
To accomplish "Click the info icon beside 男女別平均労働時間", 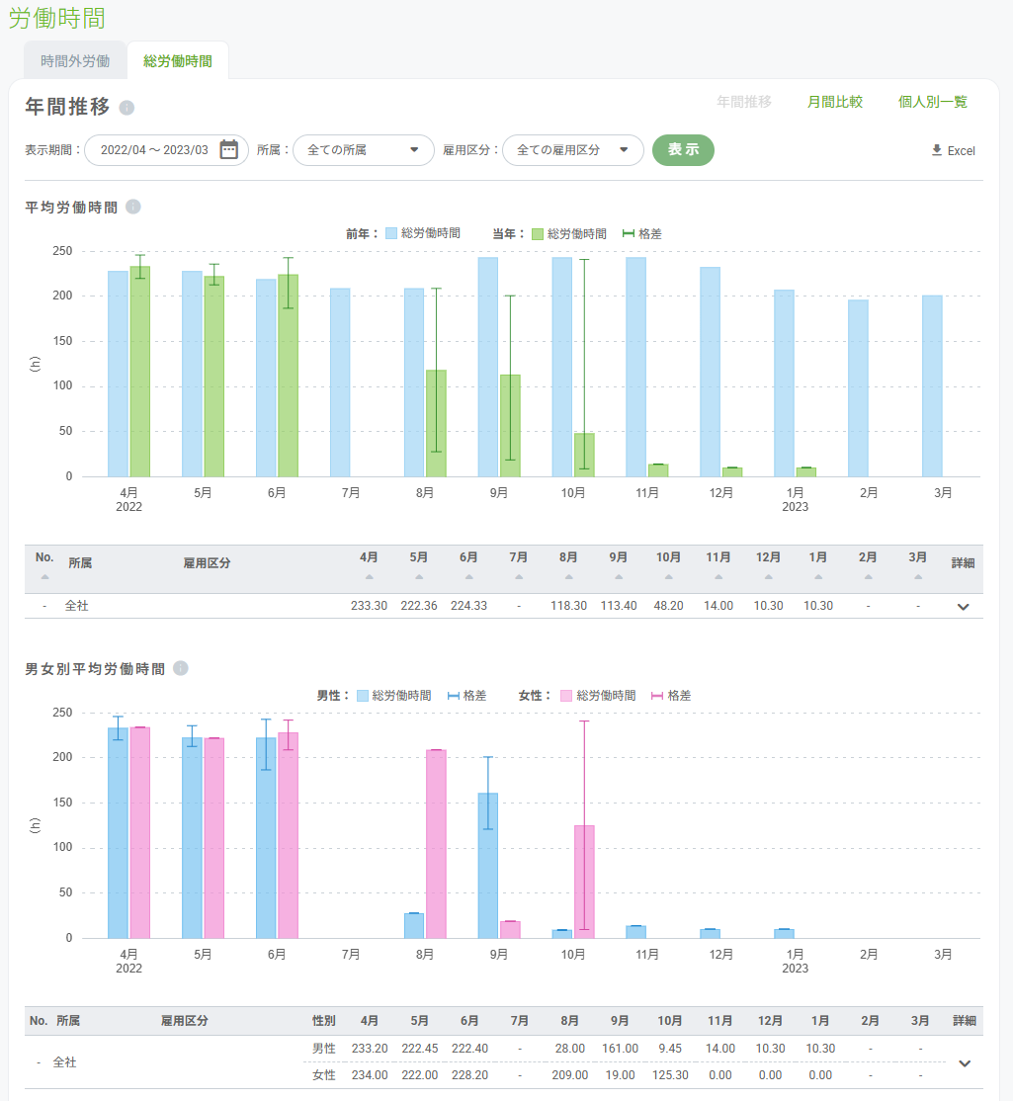I will [x=181, y=668].
